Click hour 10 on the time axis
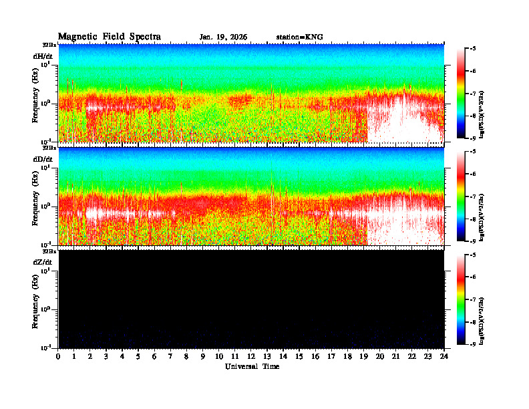Screen dimensions: 529x409 point(219,357)
